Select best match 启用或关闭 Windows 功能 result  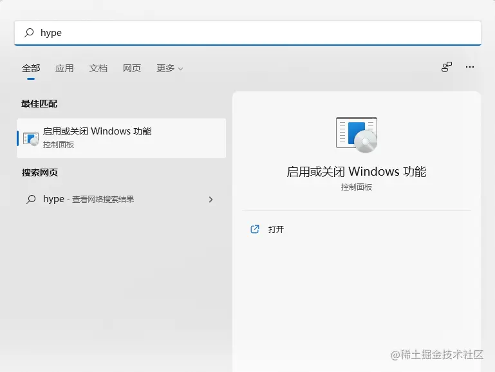[x=121, y=138]
